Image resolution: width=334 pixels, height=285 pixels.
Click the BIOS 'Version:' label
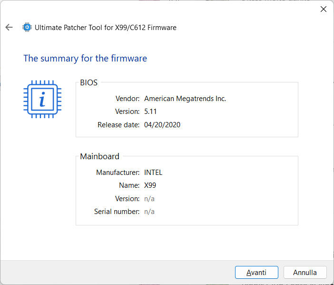pos(127,112)
